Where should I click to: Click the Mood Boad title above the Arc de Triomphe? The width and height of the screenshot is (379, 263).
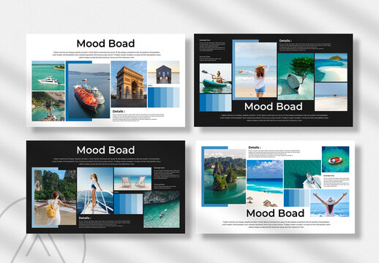tap(105, 44)
